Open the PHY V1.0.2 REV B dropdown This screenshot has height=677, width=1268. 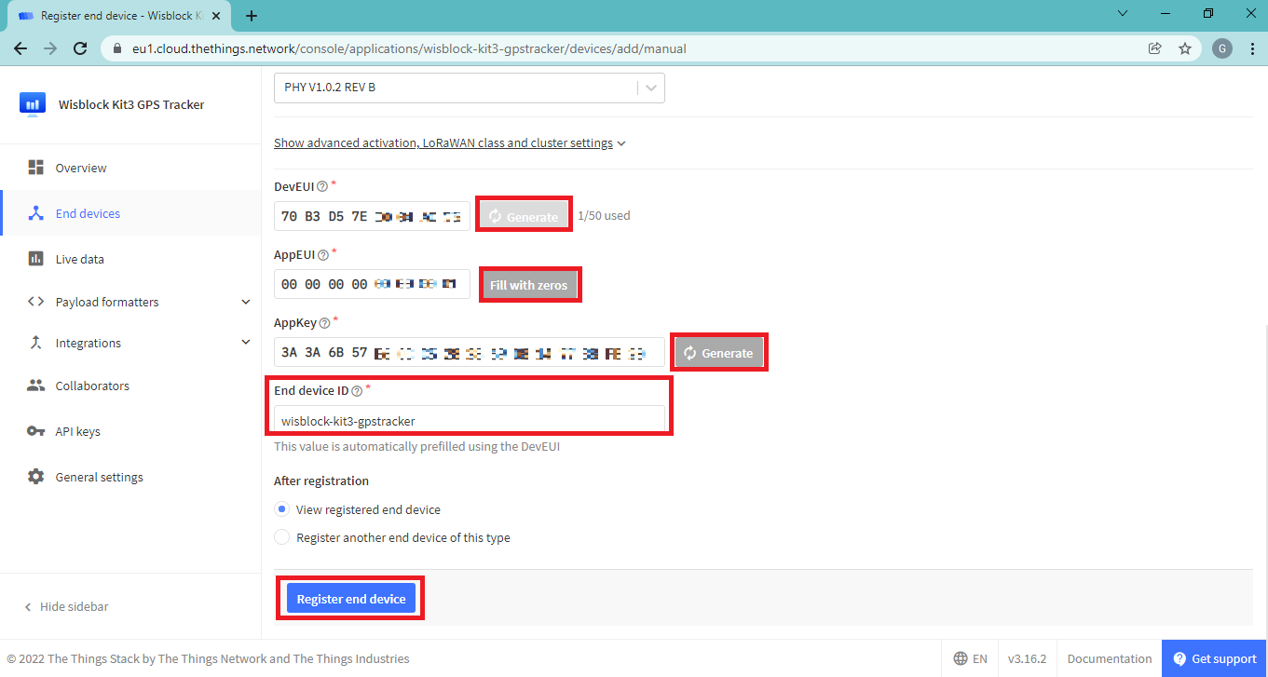[469, 88]
